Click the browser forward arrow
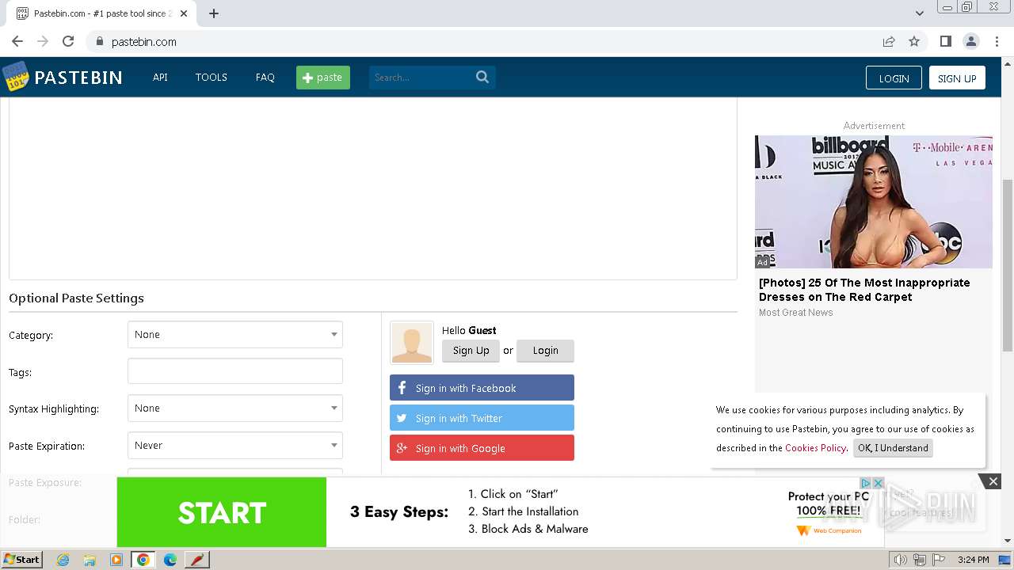1014x570 pixels. [x=43, y=41]
